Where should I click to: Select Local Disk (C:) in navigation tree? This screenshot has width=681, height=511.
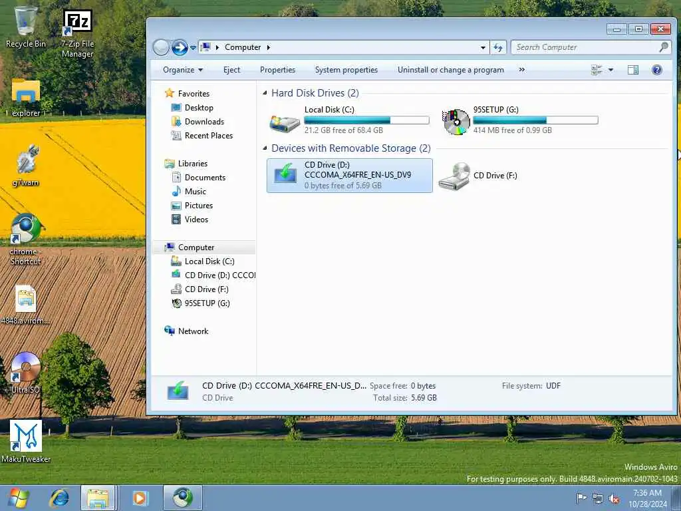(209, 261)
